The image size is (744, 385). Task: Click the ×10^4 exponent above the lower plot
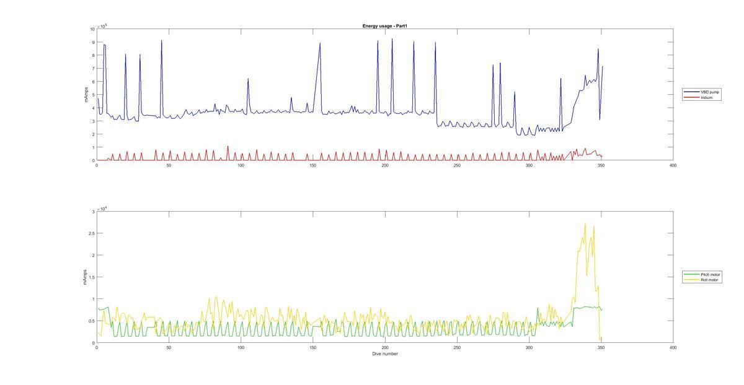[x=102, y=209]
